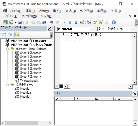Open the procedure dropdown 文字に色を付ける
Image resolution: width=138 pixels, height=126 pixels.
point(132,29)
